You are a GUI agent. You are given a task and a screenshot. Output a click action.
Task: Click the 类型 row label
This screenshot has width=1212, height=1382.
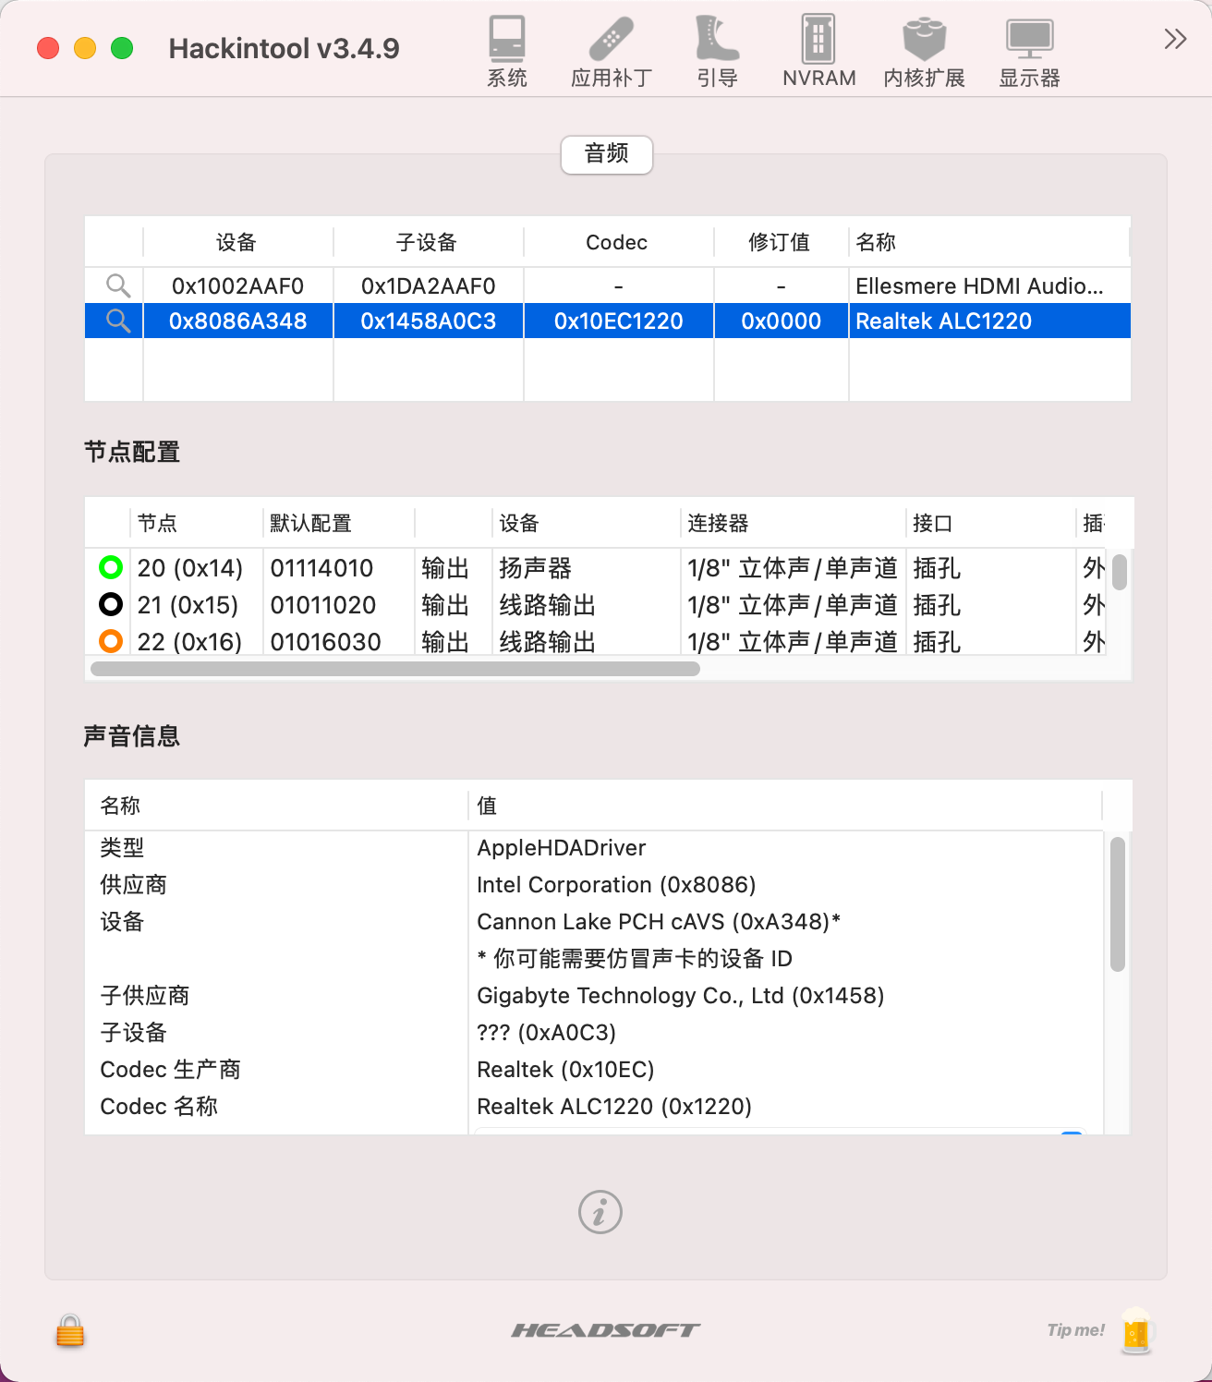[122, 848]
